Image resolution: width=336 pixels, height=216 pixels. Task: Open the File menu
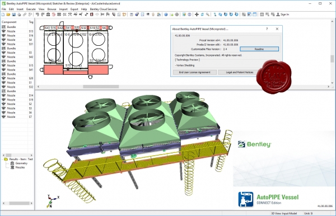(4, 9)
